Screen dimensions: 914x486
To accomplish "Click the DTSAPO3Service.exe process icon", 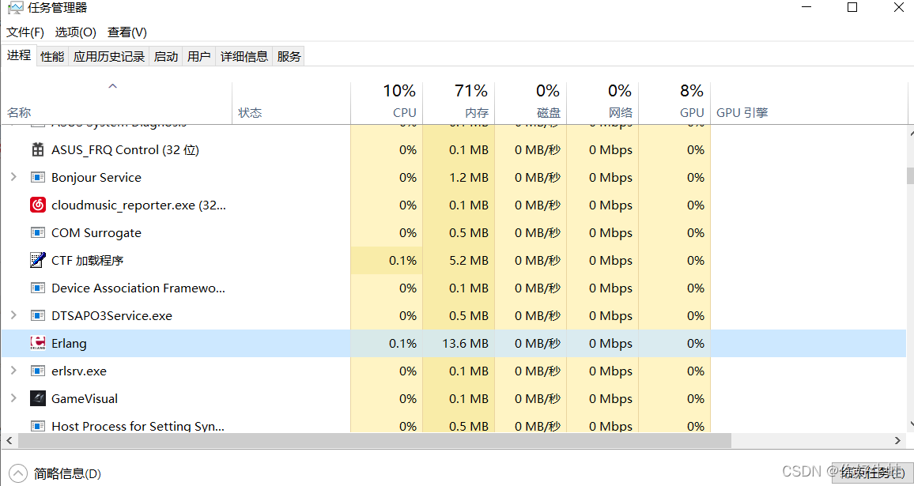I will (38, 315).
